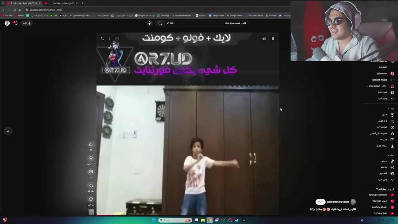
Task: Open the WhatsApp bookmark
Action: coord(164,16)
